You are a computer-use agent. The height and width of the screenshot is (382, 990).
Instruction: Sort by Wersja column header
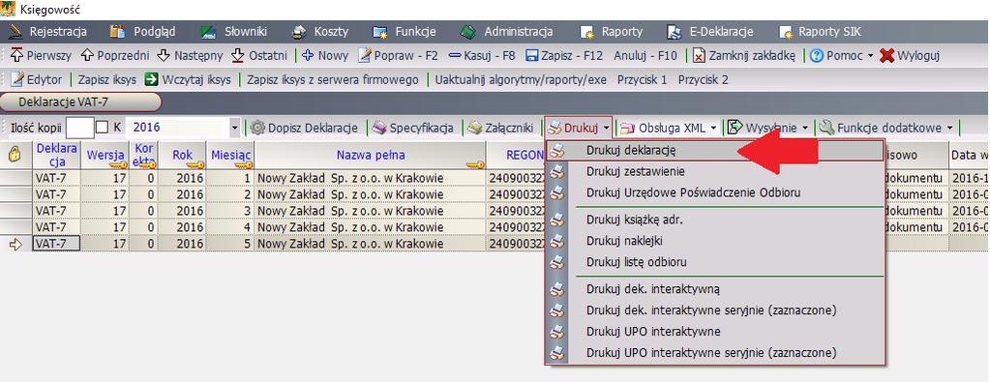[x=105, y=155]
